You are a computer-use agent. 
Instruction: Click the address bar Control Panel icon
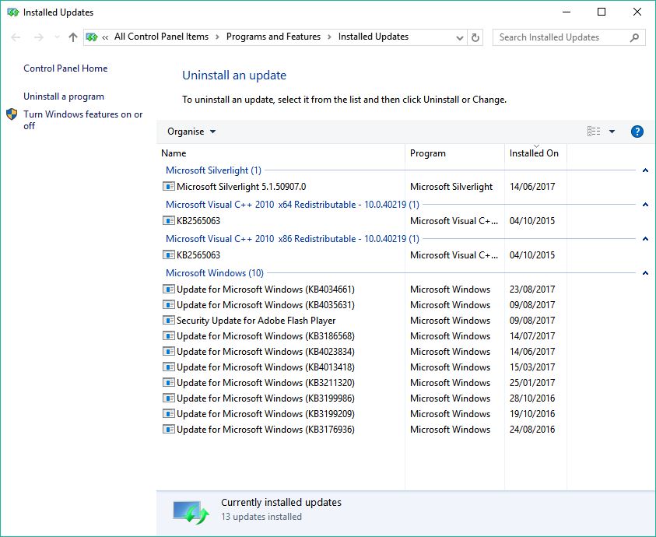click(x=92, y=37)
